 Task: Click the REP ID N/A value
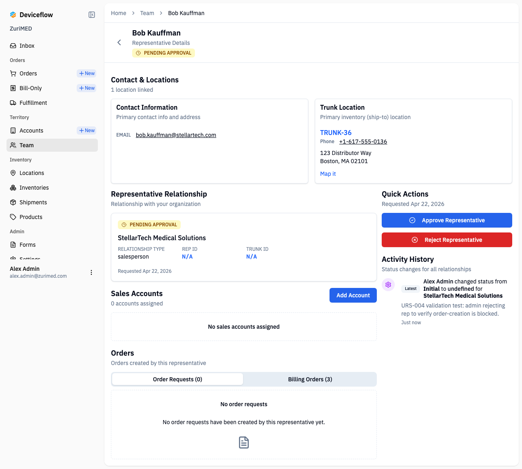pyautogui.click(x=187, y=257)
